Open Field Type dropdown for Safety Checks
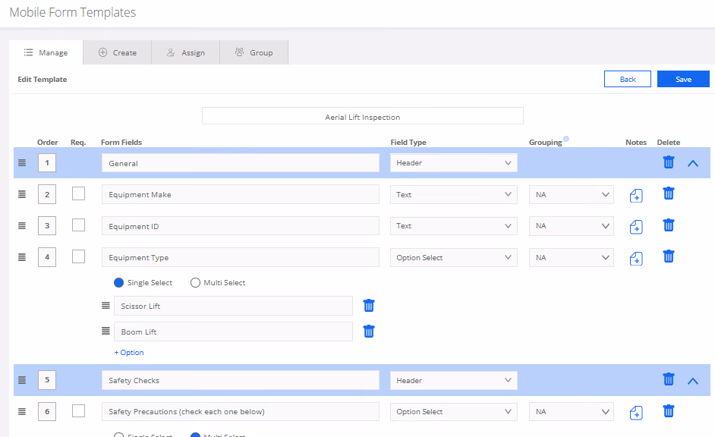 (x=454, y=381)
